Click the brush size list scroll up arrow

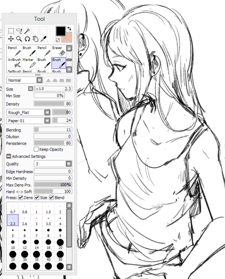69,206
